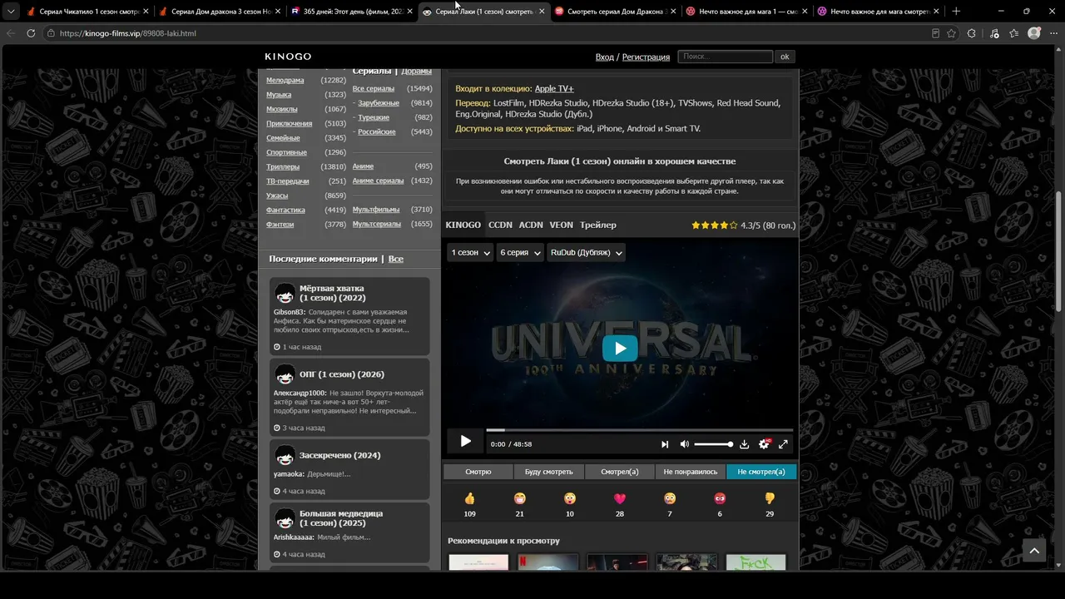Click the browser address bar URL
Viewport: 1065px width, 599px height.
128,33
